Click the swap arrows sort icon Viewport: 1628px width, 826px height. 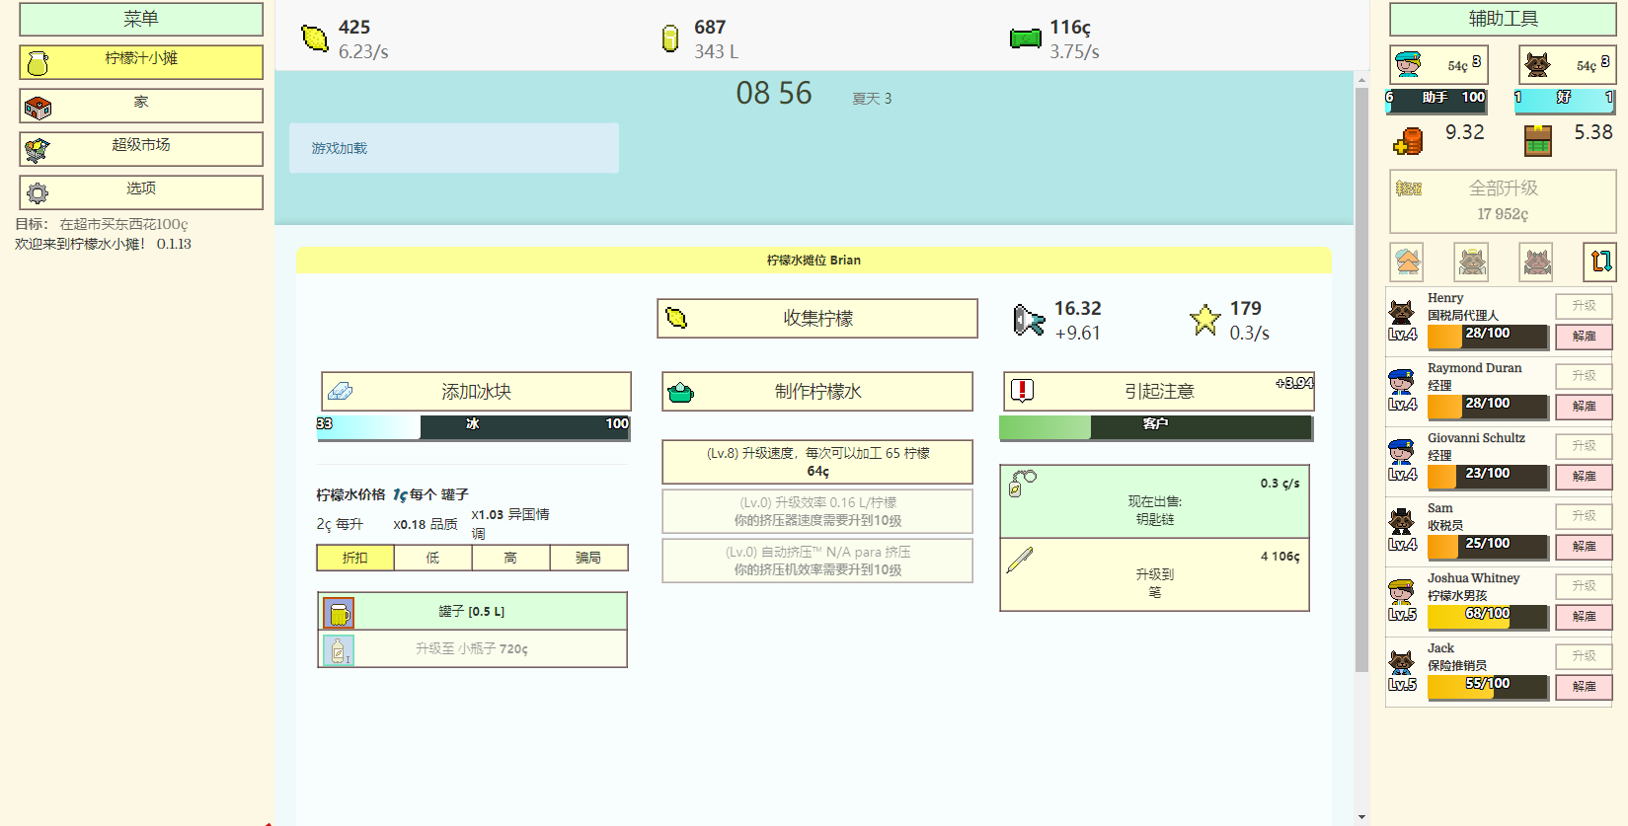click(1600, 262)
